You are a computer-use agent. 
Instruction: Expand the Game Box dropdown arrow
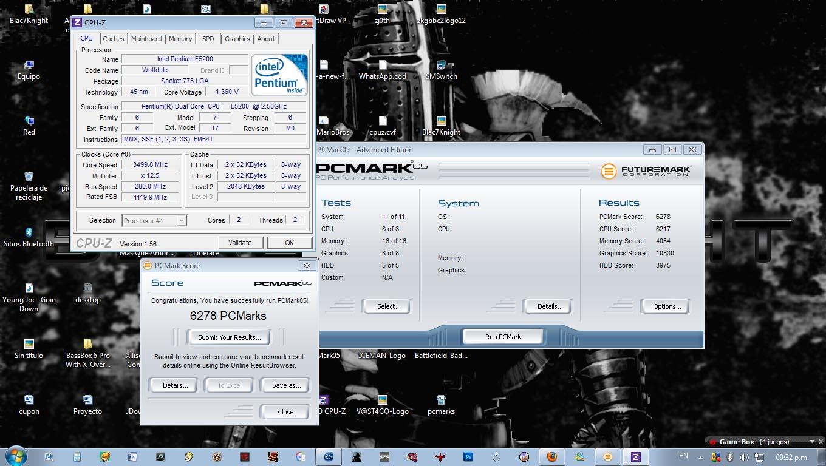(812, 441)
